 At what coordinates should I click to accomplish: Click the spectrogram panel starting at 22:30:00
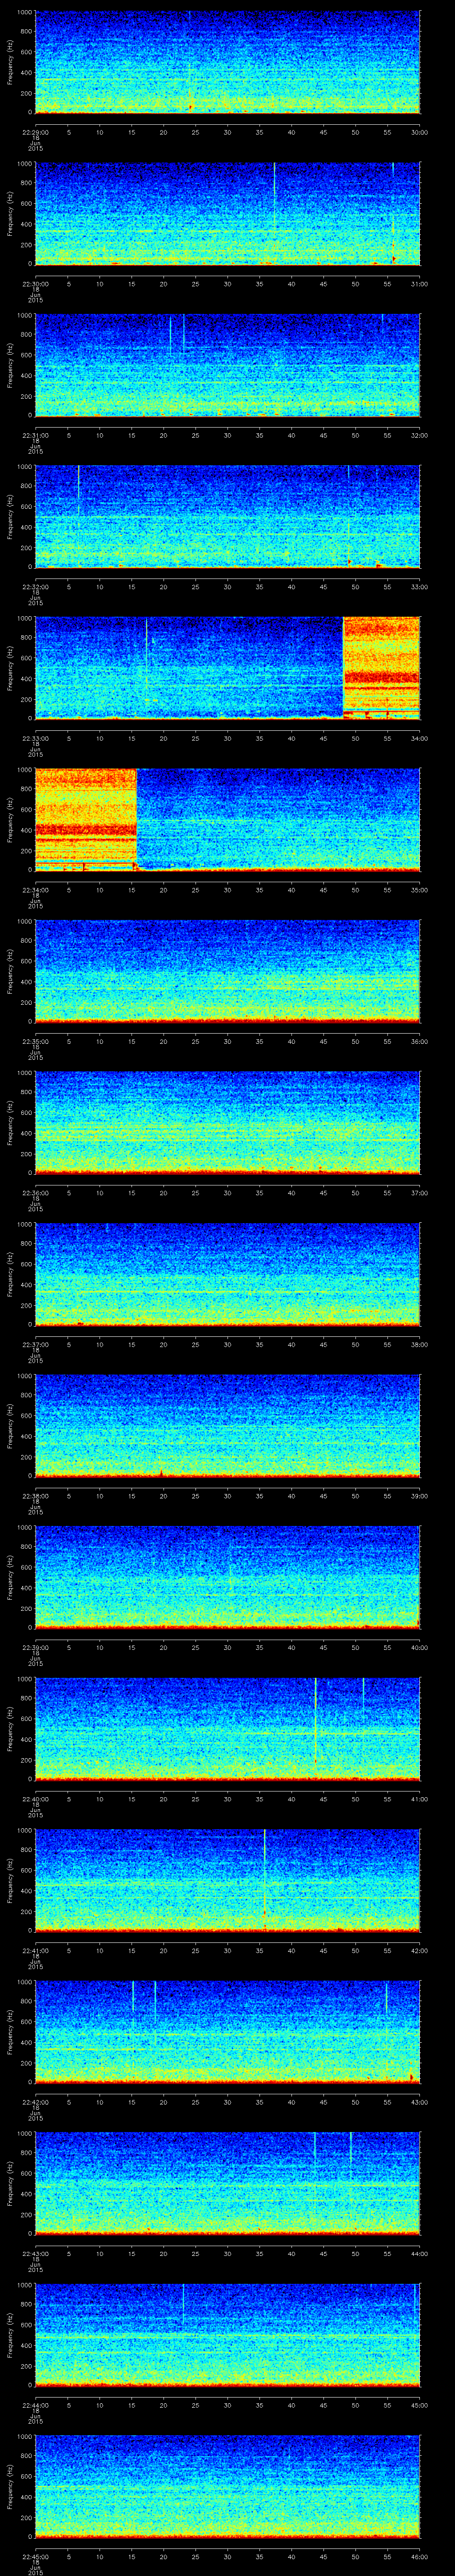(x=227, y=214)
